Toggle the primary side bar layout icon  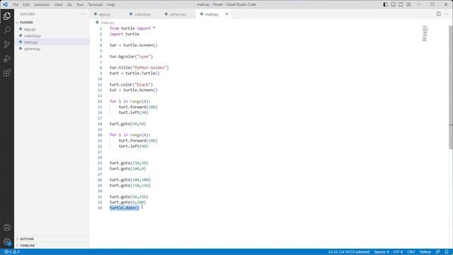pyautogui.click(x=385, y=4)
